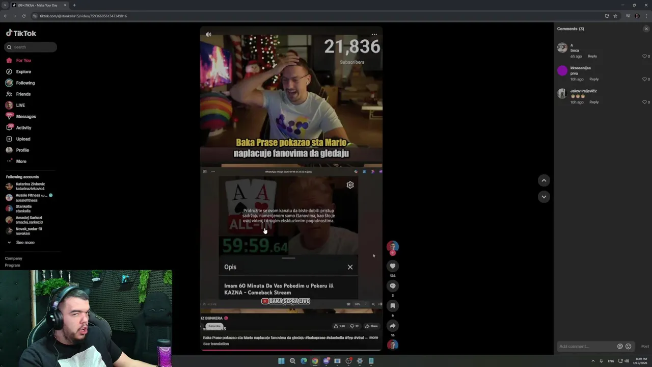Open the emoji picker in comment box
Viewport: 652px width, 367px height.
tap(628, 346)
